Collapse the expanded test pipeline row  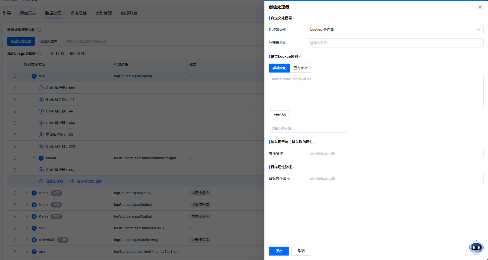[x=27, y=76]
